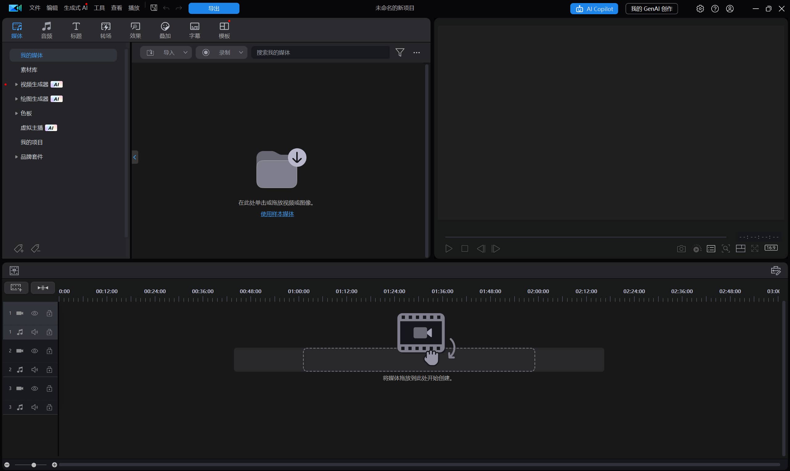Hide video track 1 with eye icon
790x471 pixels.
(35, 313)
